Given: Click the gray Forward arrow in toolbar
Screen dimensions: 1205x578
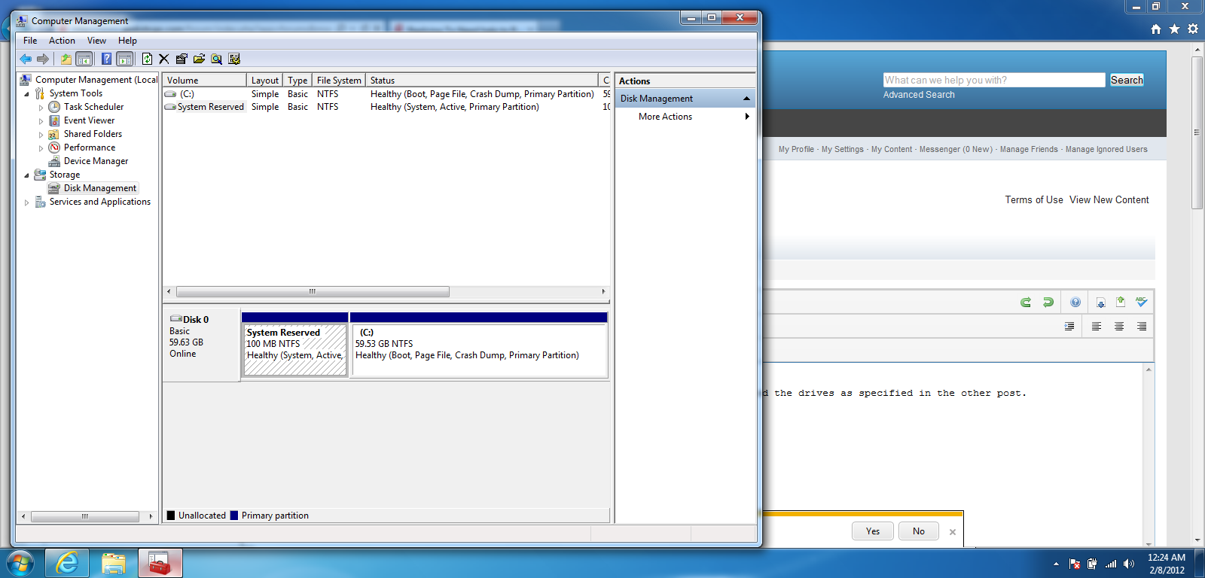Looking at the screenshot, I should click(x=43, y=59).
